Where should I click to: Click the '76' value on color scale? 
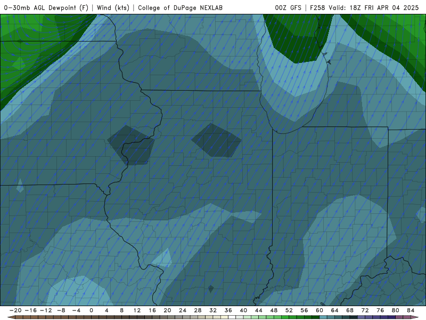380,310
